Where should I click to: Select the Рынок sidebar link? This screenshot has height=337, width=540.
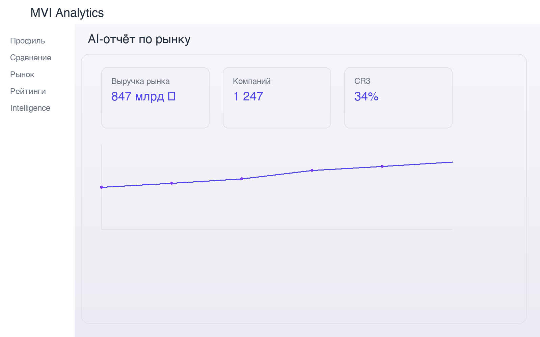point(22,74)
